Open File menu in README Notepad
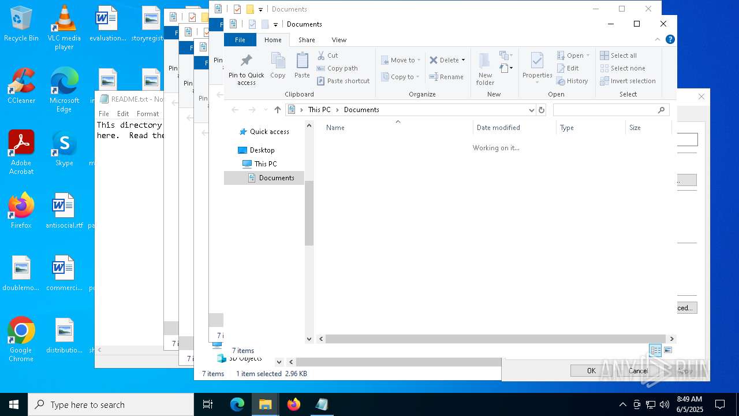The height and width of the screenshot is (416, 739). [104, 114]
